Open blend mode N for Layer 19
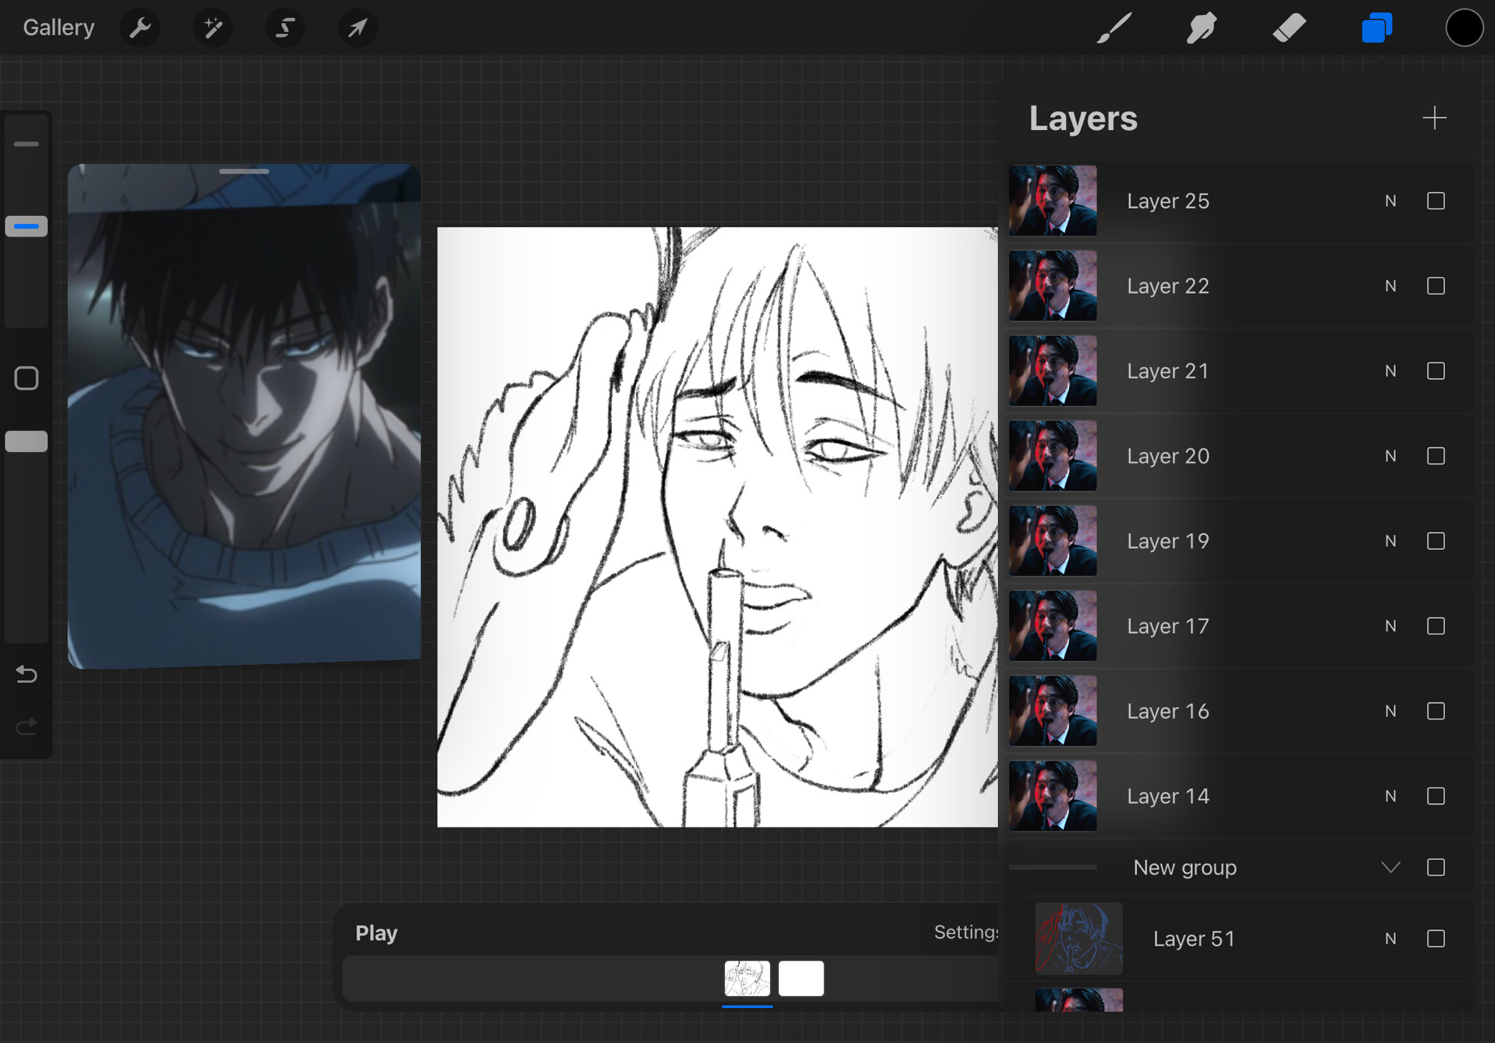Viewport: 1495px width, 1043px height. (1390, 541)
